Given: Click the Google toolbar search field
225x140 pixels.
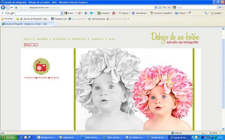Looking at the screenshot, I should coord(38,13).
